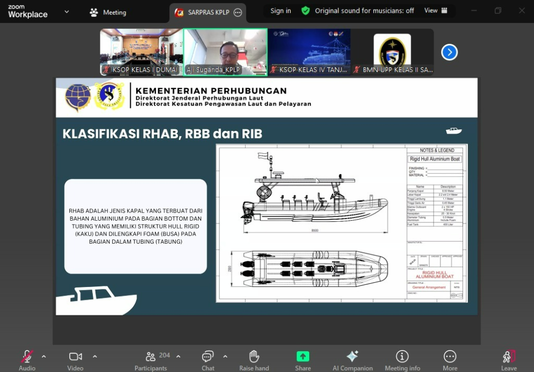
Task: Click the small white boat icon on slide
Action: [453, 130]
